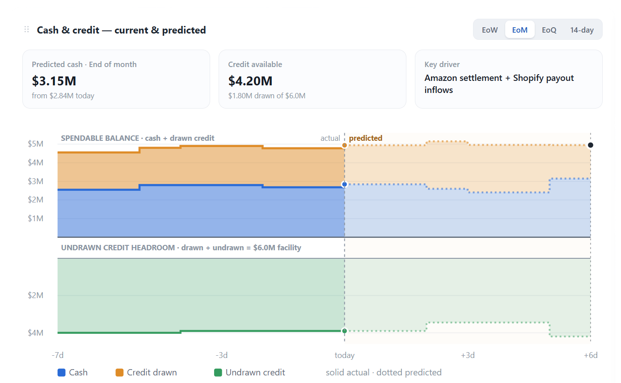Toggle the Cash legend swatch
This screenshot has height=383, width=621.
click(61, 372)
